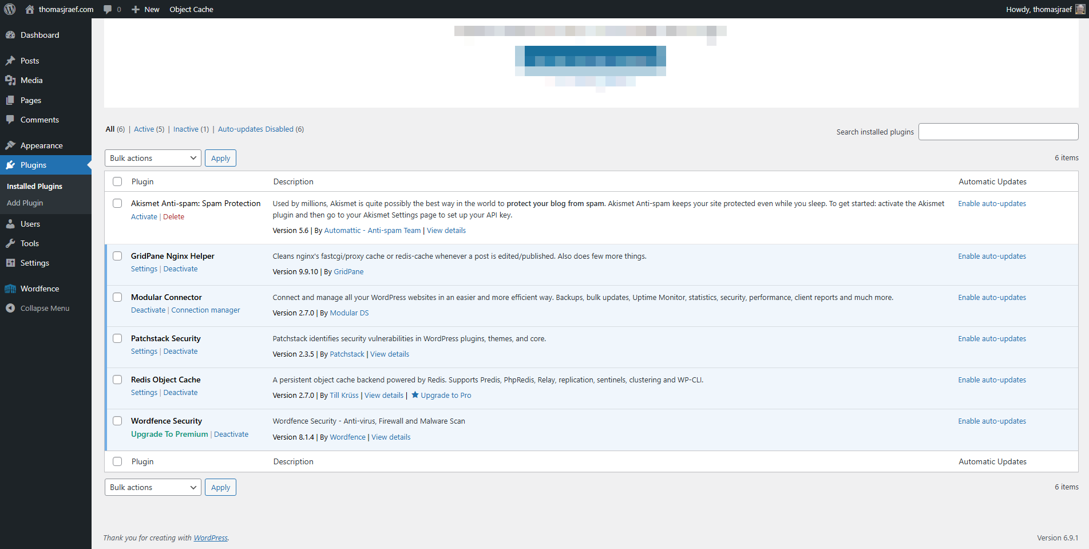The image size is (1089, 549).
Task: Click the Dashboard gauge icon in sidebar
Action: [10, 35]
